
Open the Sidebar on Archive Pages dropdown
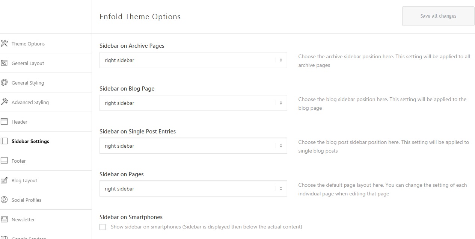pos(193,60)
